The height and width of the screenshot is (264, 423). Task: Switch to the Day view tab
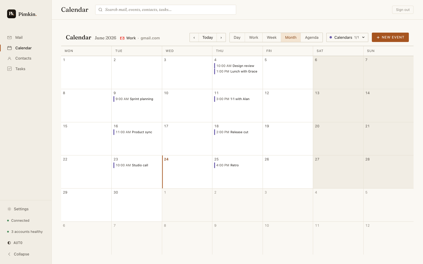click(x=237, y=37)
